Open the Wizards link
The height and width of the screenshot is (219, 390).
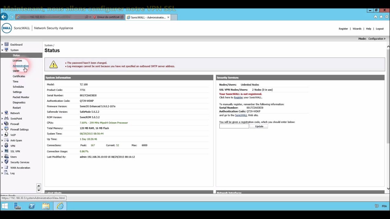(x=357, y=29)
